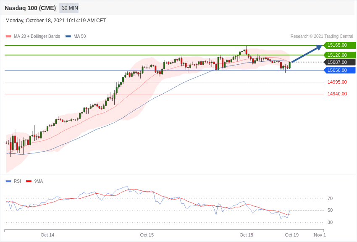Screen dimensions: 357x242
Task: Toggle the MA 50 legend marker
Action: pos(68,37)
